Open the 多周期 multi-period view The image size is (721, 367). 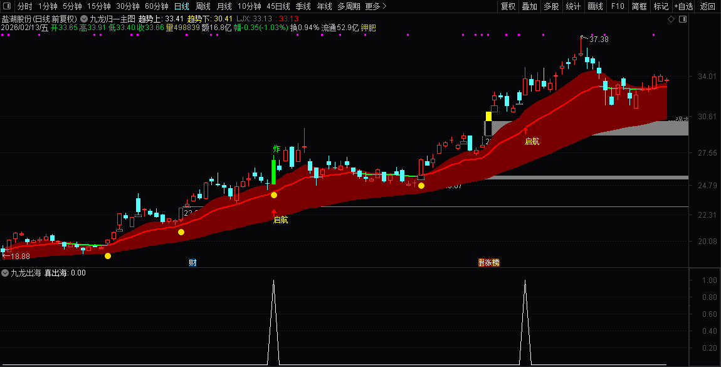(x=349, y=6)
